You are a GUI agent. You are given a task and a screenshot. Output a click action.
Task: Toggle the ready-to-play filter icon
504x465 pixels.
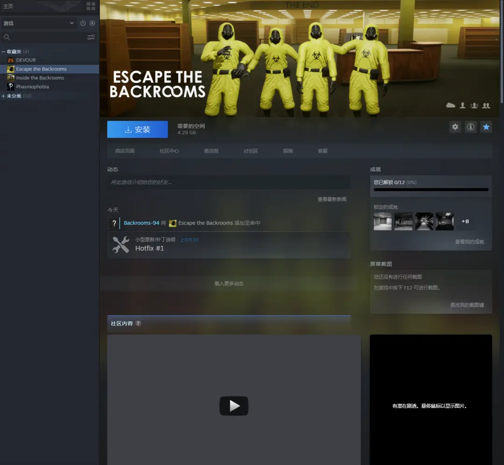(x=92, y=23)
